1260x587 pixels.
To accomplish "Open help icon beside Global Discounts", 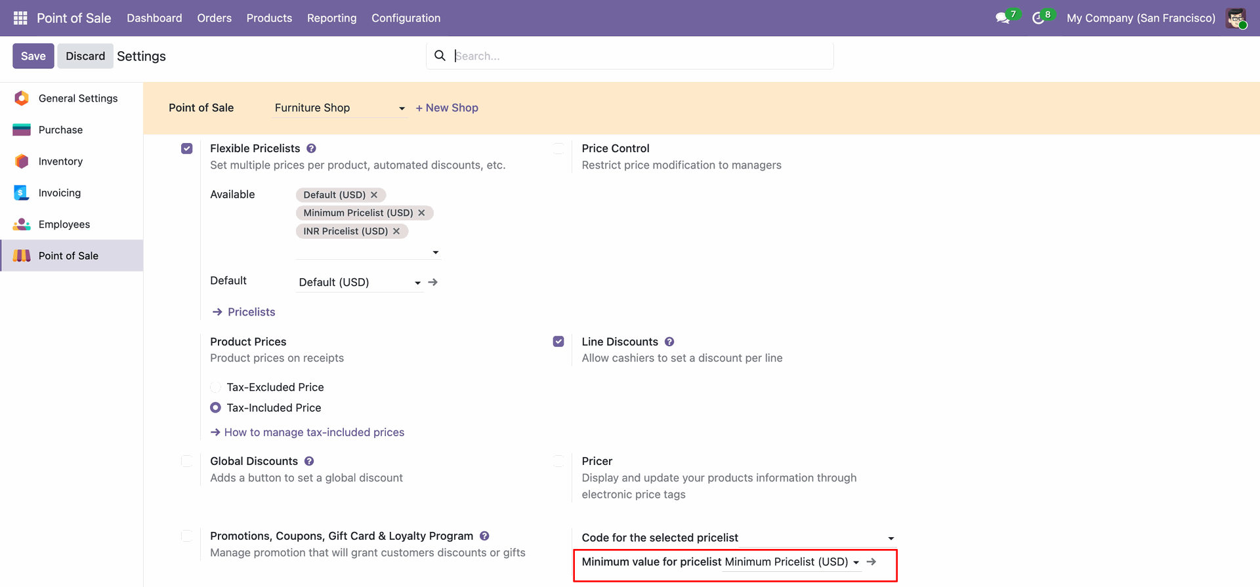I will [x=309, y=461].
